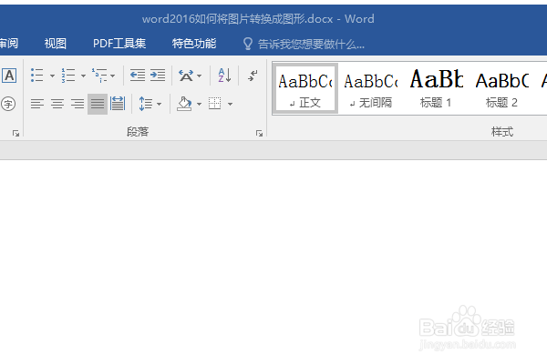This screenshot has width=547, height=364.
Task: Open the PDF工具集 tab
Action: point(119,44)
